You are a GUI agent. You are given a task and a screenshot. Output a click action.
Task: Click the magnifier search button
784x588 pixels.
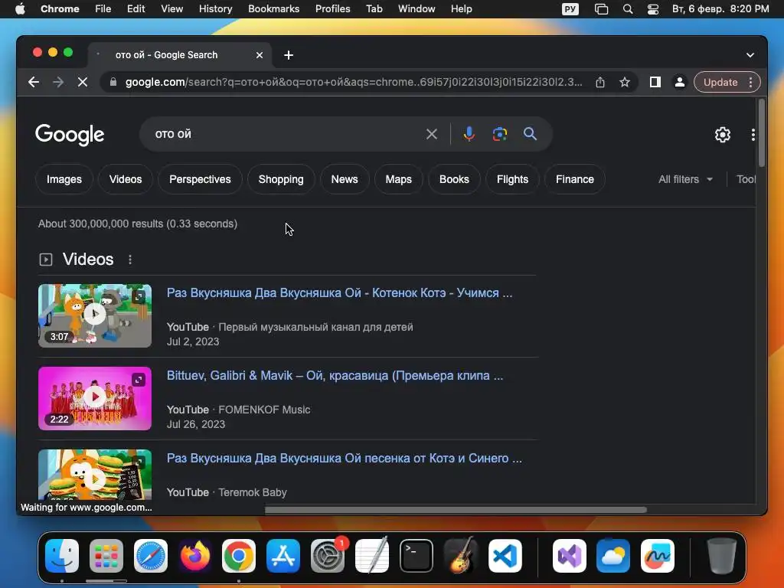pos(530,134)
